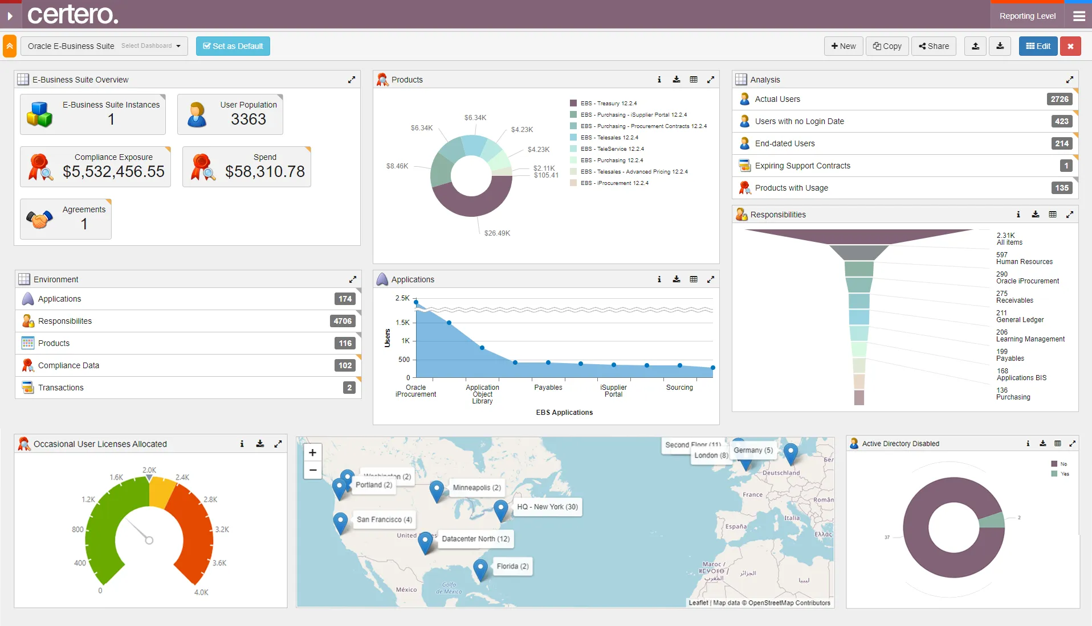Download the Occasional User Licenses gauge
The image size is (1092, 626).
pyautogui.click(x=260, y=444)
